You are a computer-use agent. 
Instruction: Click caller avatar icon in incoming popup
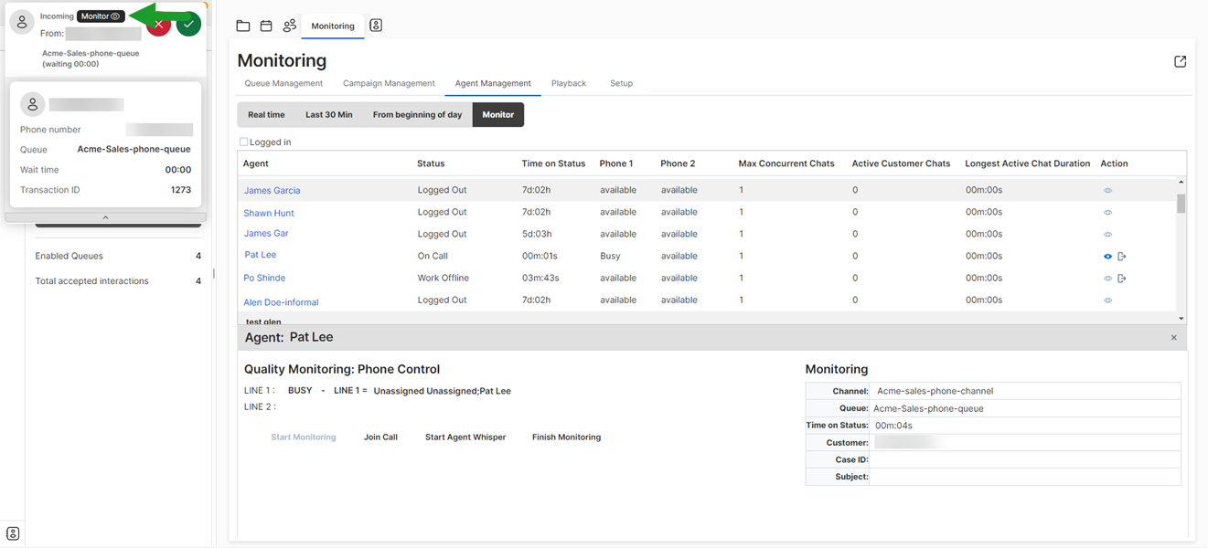tap(22, 22)
